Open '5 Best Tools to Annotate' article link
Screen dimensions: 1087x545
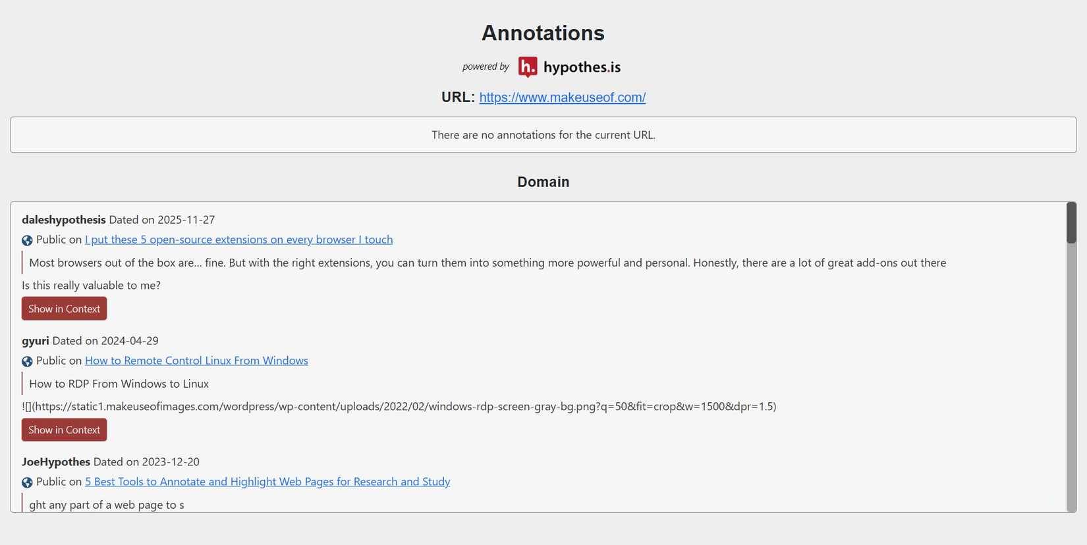(x=267, y=482)
